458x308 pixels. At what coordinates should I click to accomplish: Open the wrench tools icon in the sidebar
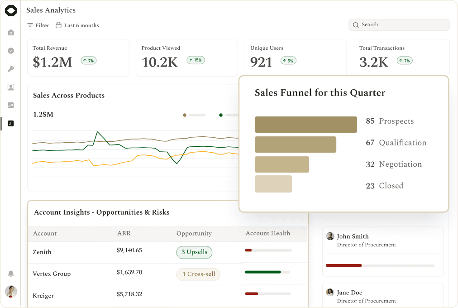11,69
